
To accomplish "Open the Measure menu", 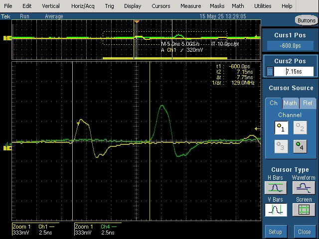I will [190, 6].
